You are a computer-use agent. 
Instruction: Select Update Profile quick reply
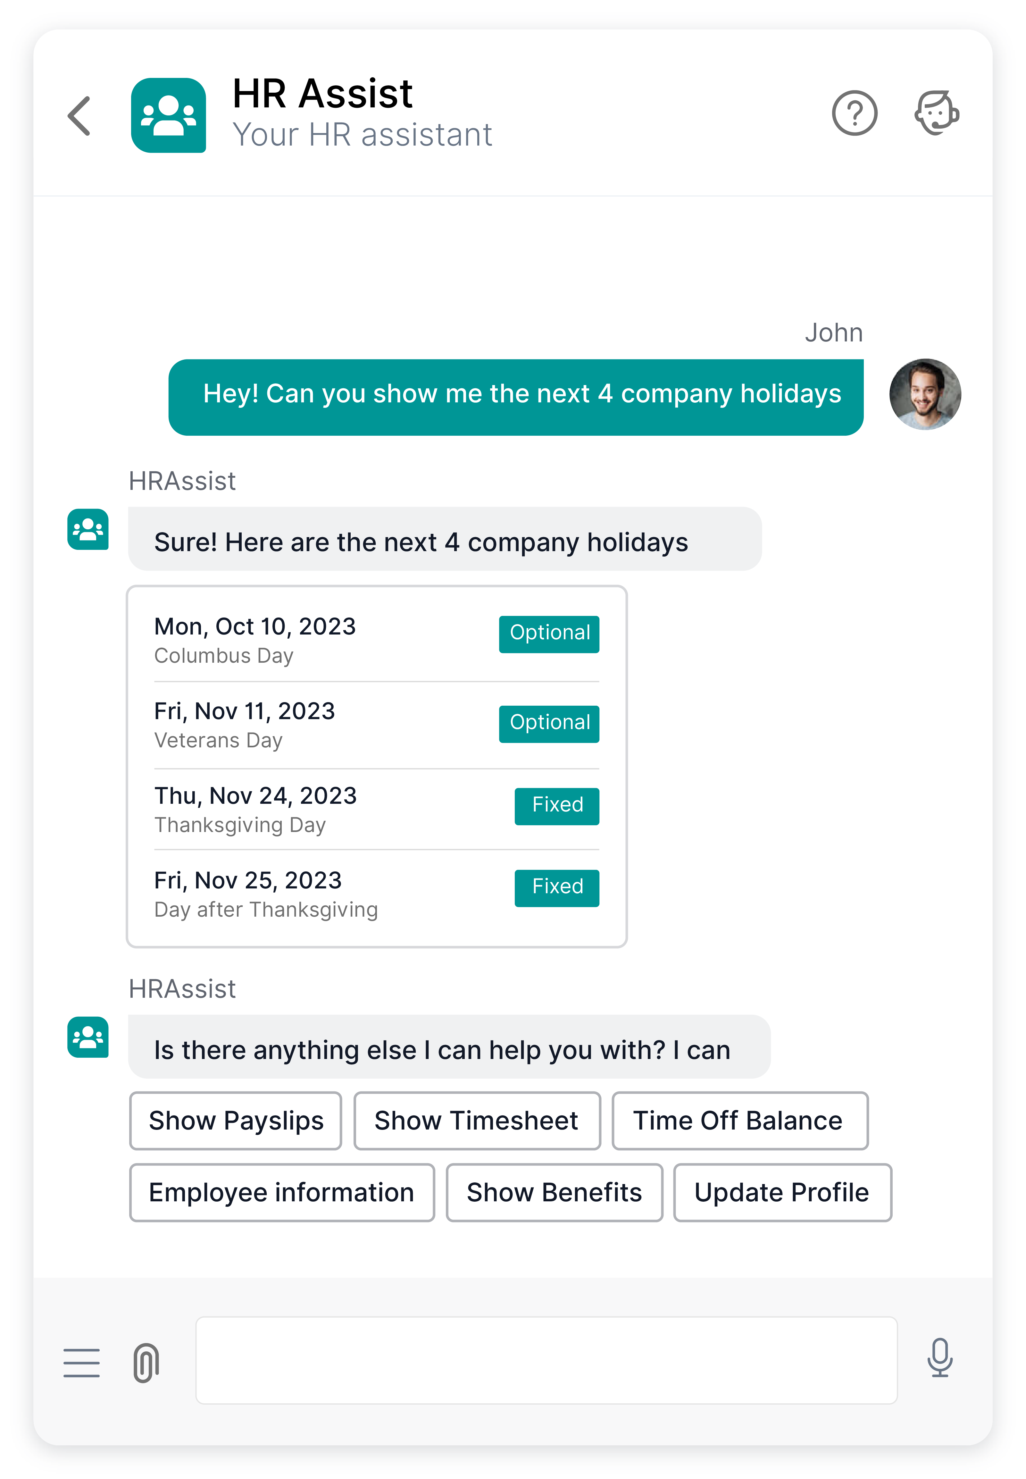pyautogui.click(x=782, y=1193)
